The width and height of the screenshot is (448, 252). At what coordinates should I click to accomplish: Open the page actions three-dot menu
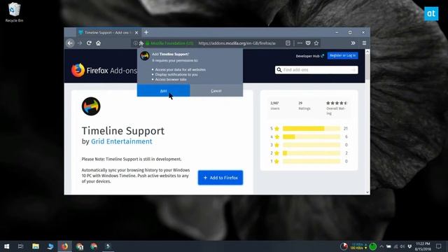tap(300, 43)
